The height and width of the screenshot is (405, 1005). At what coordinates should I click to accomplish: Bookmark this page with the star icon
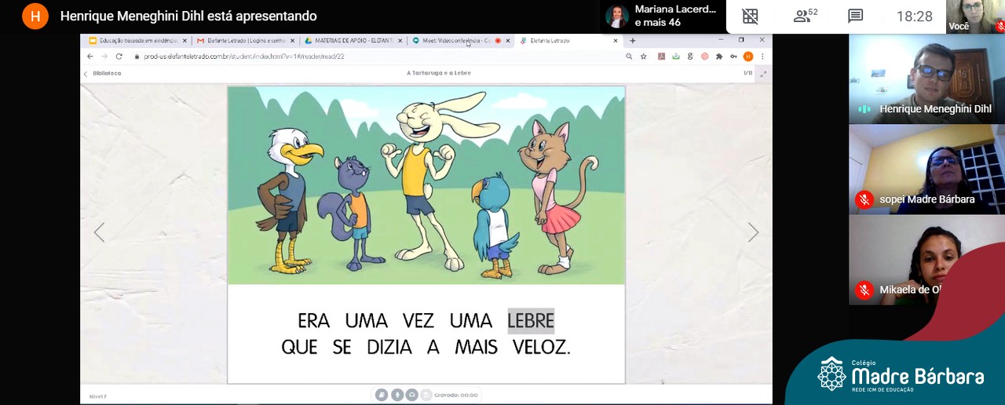643,57
